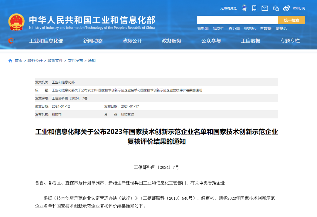This screenshot has width=317, height=217.
Task: Click the 要投诉 complaint link
Action: click(281, 29)
